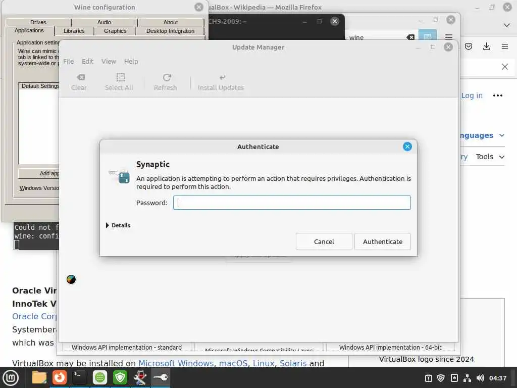Image resolution: width=517 pixels, height=388 pixels.
Task: Open the volume speaker tray icon
Action: 480,378
